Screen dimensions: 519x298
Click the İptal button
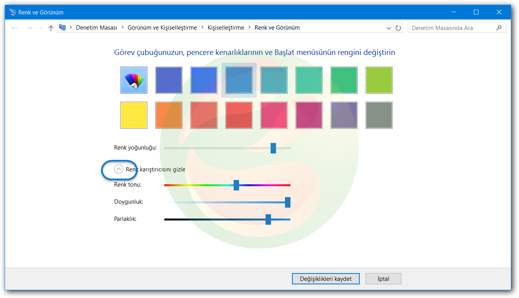coord(383,279)
